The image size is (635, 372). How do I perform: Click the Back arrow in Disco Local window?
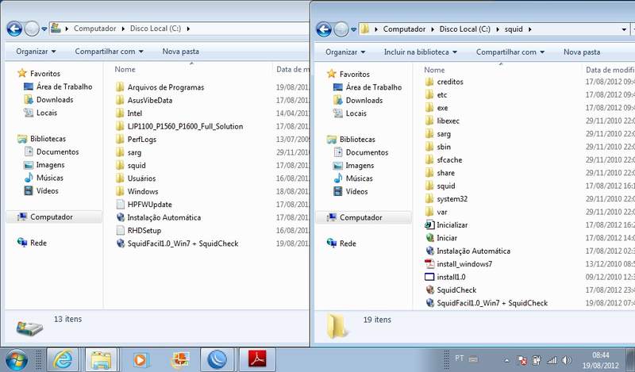[x=14, y=29]
